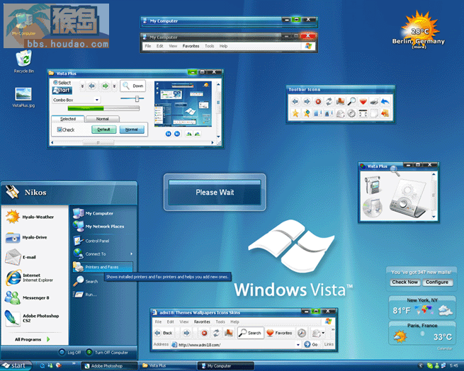
Task: Click the Start button on taskbar
Action: click(16, 365)
